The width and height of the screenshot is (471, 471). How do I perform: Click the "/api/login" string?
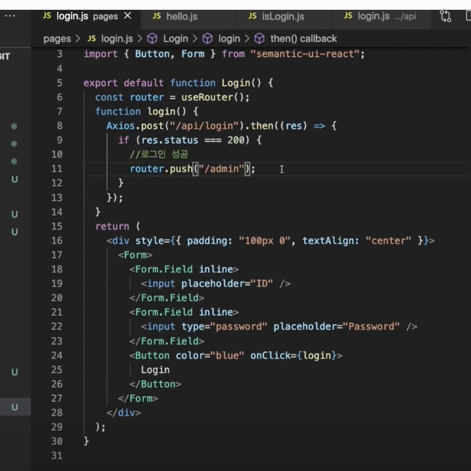[204, 126]
